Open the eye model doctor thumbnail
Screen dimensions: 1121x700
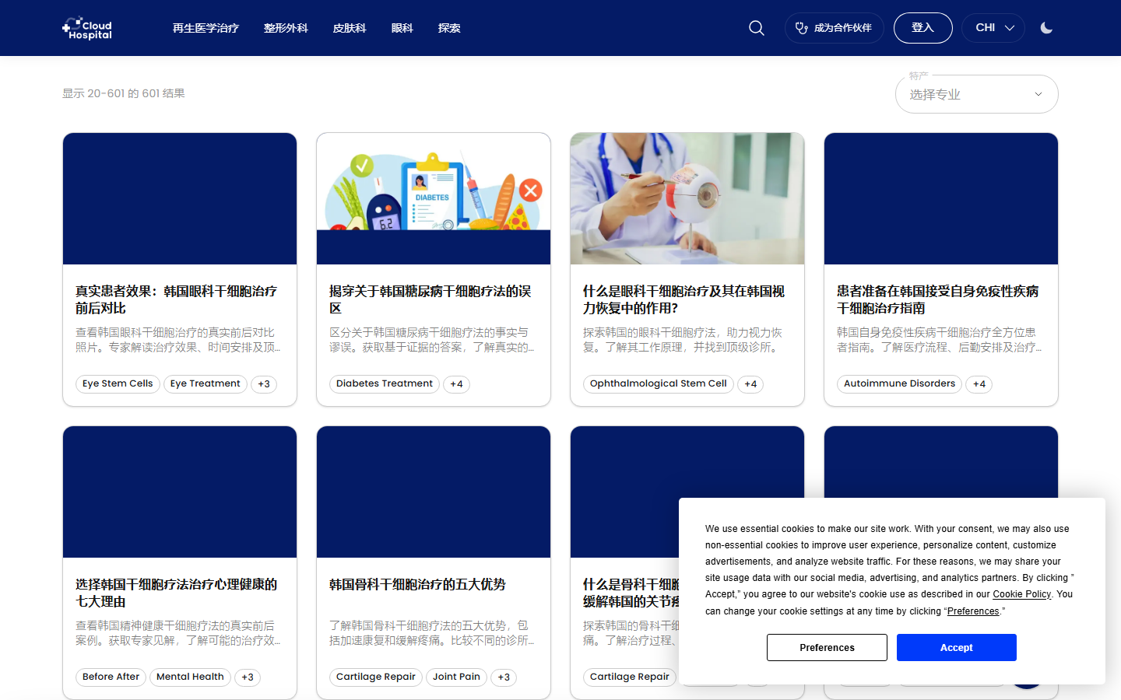tap(687, 198)
